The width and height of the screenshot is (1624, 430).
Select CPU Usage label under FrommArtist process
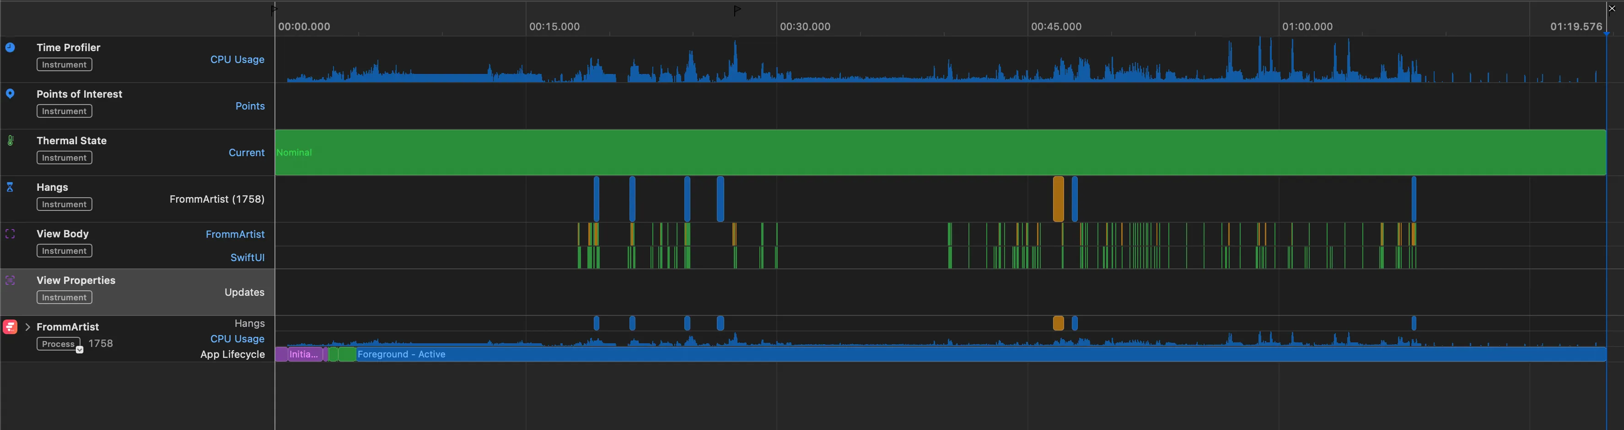(237, 339)
